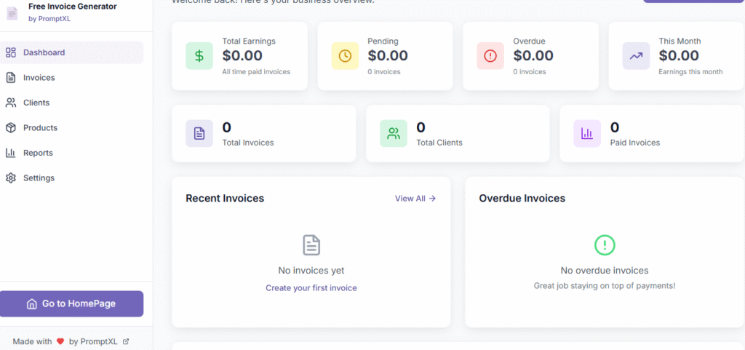
Task: Click the Go to HomePage button
Action: click(x=72, y=304)
